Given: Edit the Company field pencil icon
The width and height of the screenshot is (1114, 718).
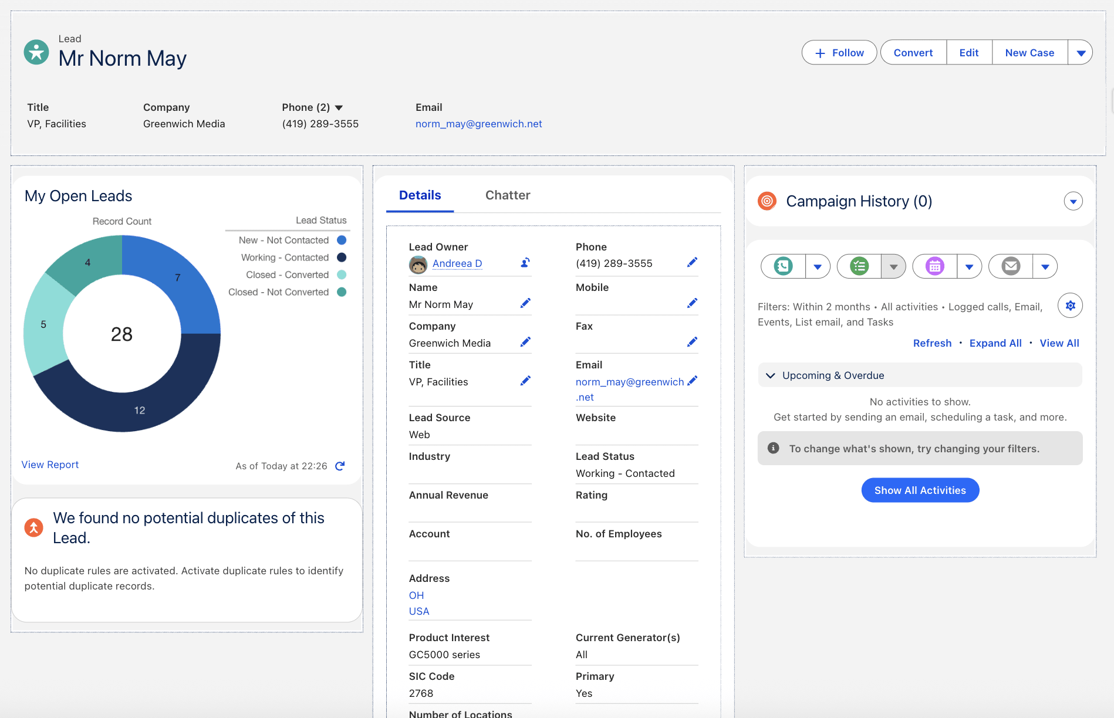Looking at the screenshot, I should pos(525,342).
